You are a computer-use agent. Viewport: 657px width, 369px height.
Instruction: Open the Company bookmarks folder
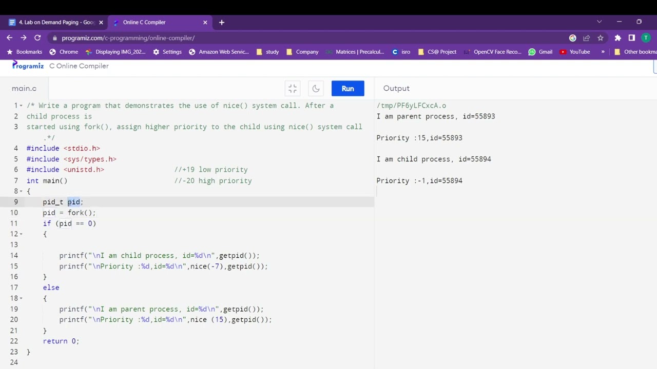[x=302, y=52]
